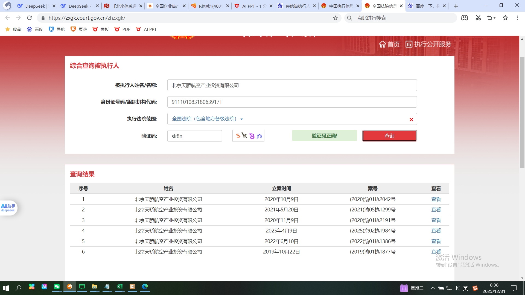Clear court selection with red X
525x295 pixels.
411,120
